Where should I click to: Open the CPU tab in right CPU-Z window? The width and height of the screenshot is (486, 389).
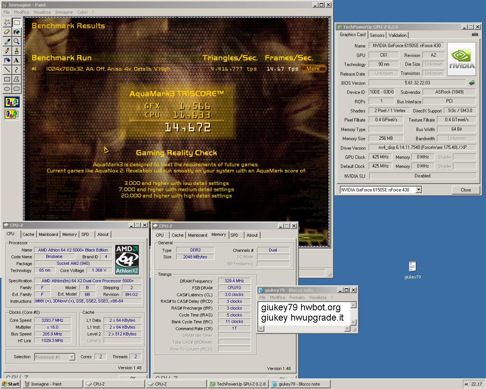(x=160, y=235)
